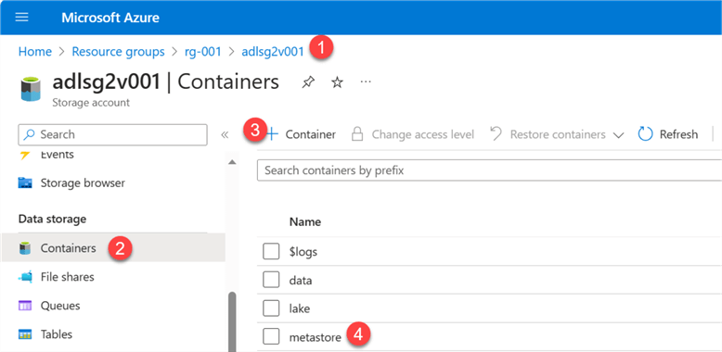
Task: Open the metastore container
Action: point(316,337)
